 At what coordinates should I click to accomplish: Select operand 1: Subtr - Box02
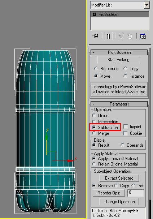(106, 215)
